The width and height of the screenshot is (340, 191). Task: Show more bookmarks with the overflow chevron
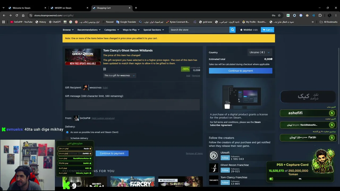coord(313,22)
